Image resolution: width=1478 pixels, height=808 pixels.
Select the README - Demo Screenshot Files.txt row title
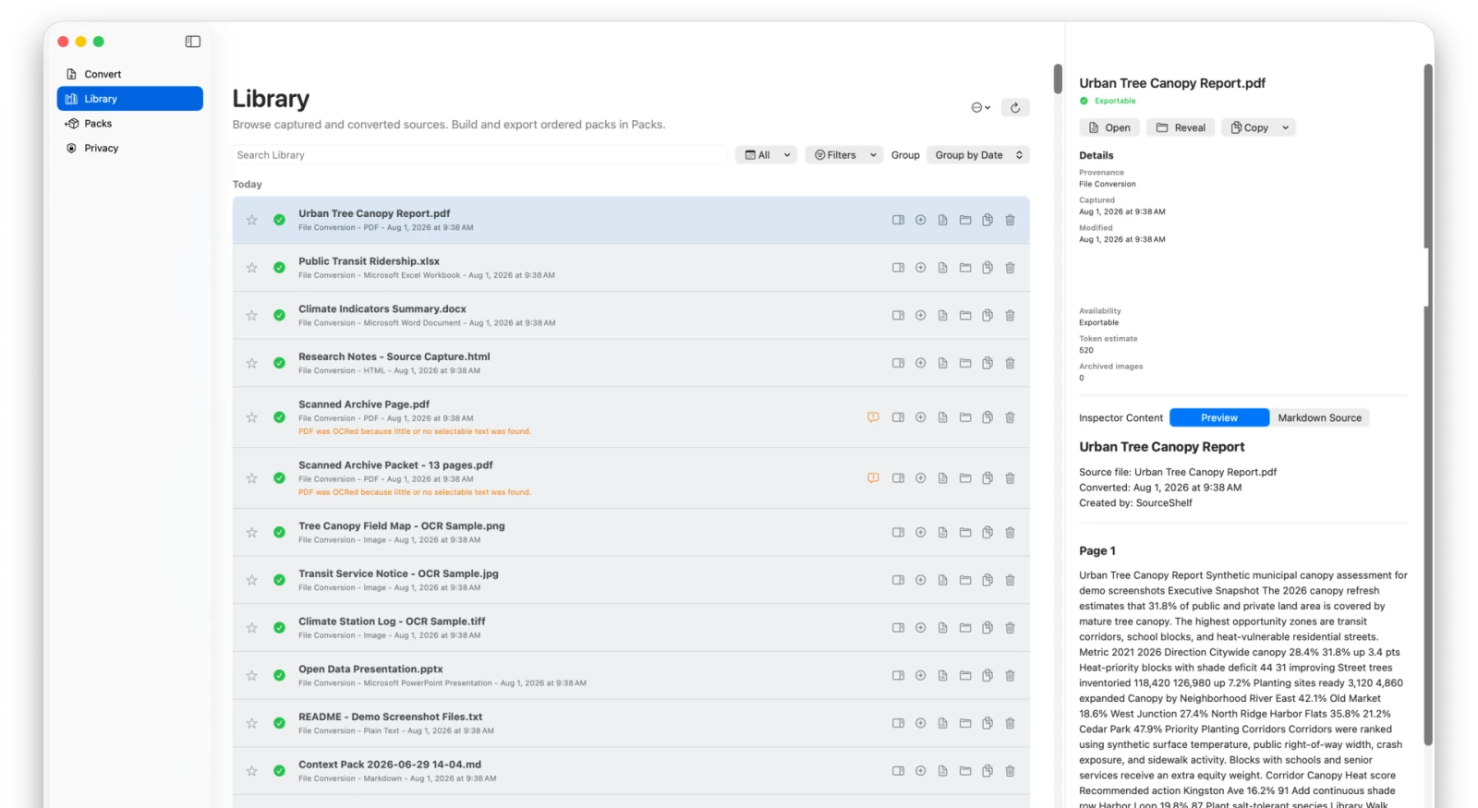pos(390,717)
